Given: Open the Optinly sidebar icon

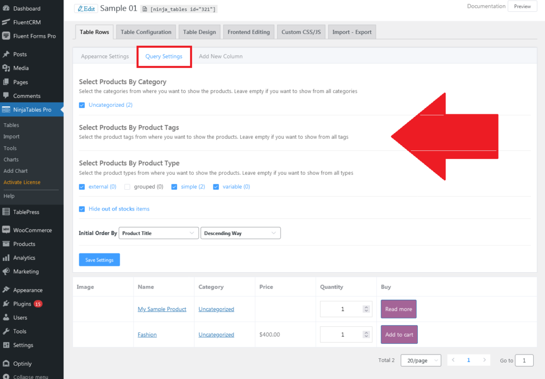Looking at the screenshot, I should click(7, 363).
